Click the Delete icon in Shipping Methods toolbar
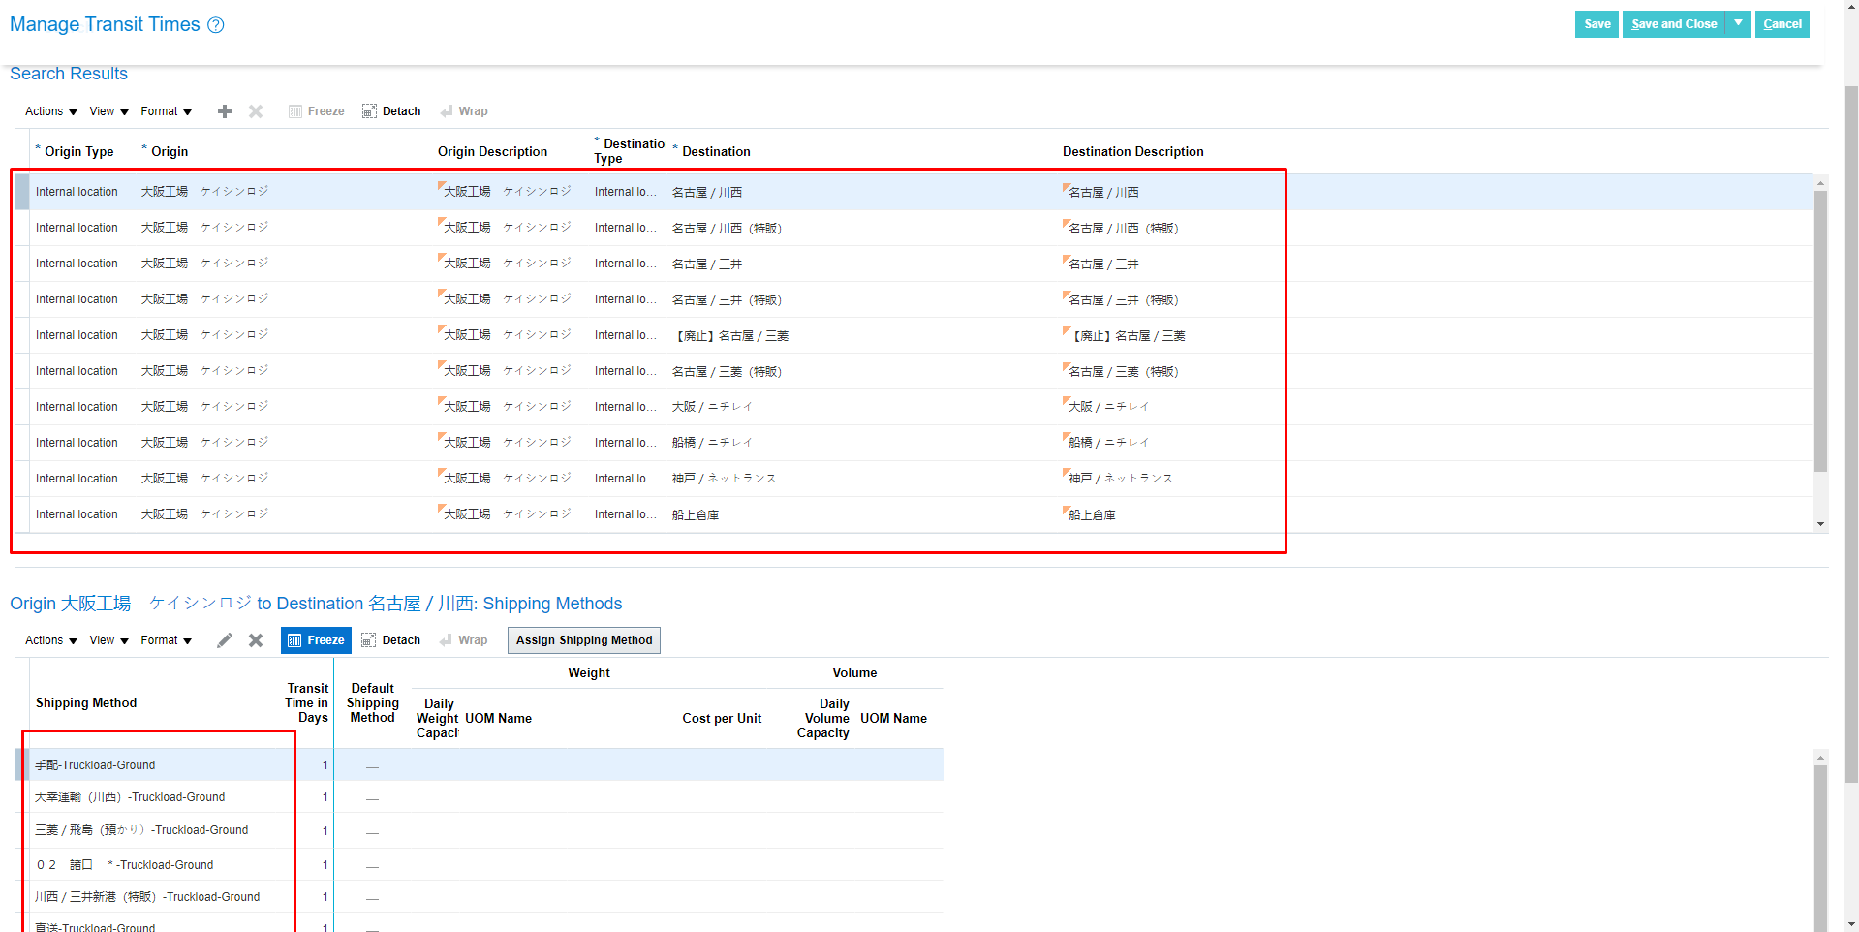 click(x=256, y=639)
